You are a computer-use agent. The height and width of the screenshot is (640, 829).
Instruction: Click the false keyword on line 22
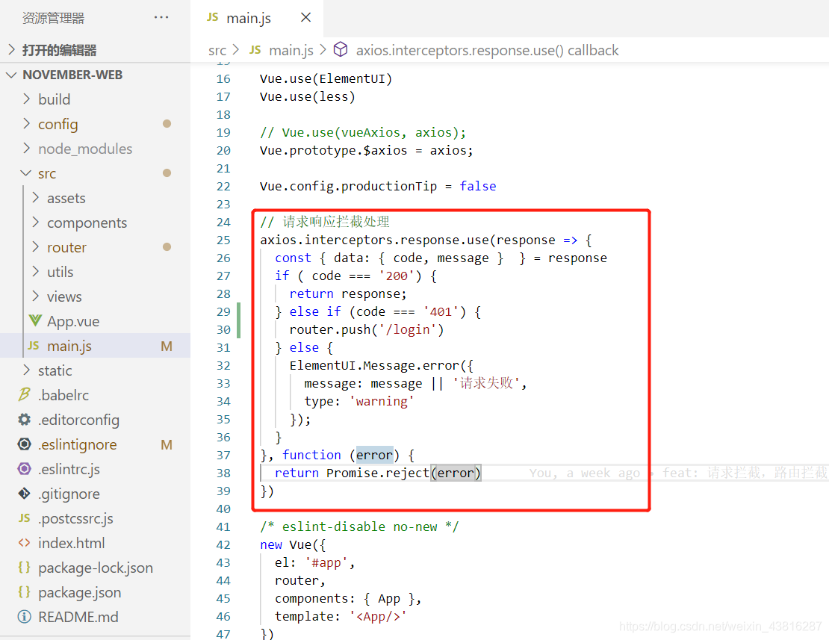coord(478,186)
